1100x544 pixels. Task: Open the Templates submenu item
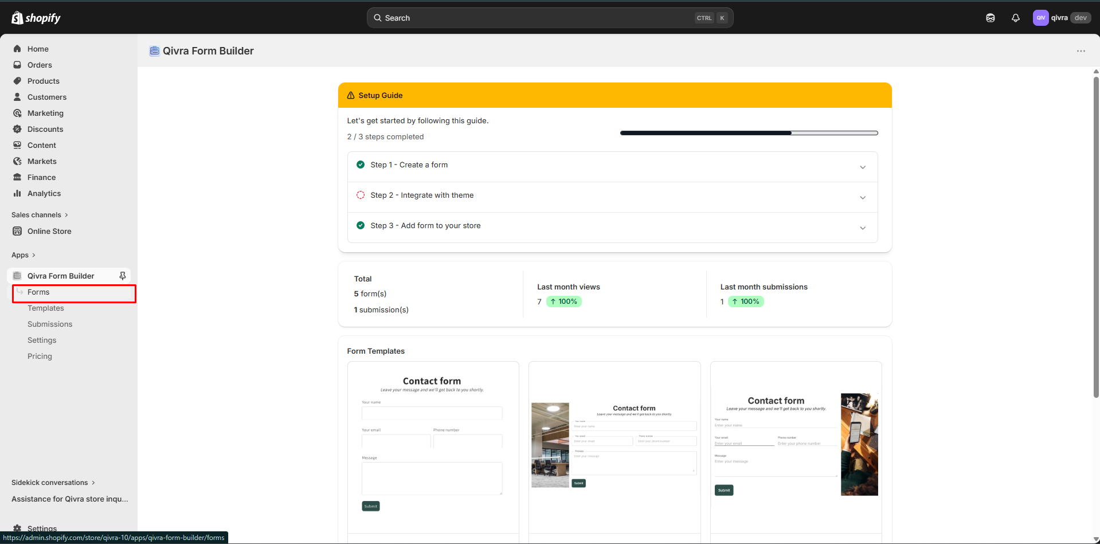(x=46, y=308)
